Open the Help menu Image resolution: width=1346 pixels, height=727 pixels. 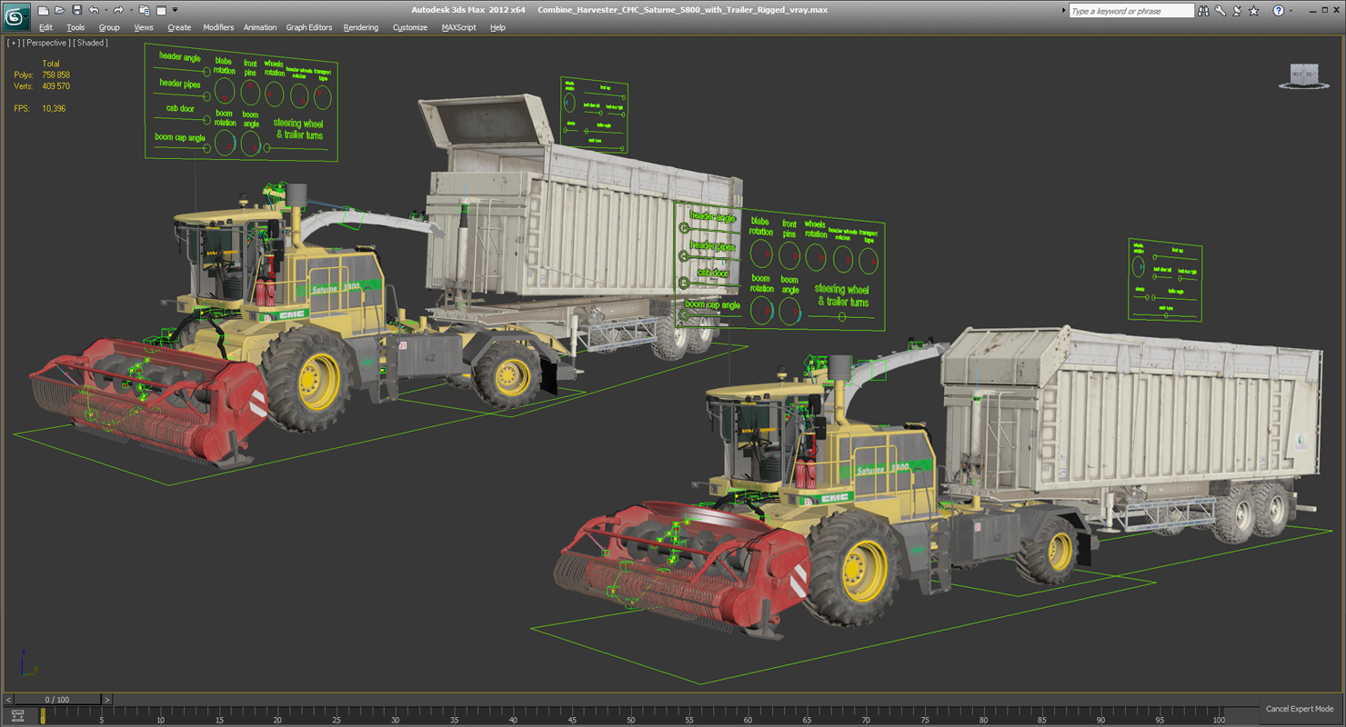coord(497,27)
